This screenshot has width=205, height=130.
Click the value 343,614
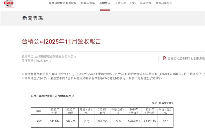coord(55,121)
